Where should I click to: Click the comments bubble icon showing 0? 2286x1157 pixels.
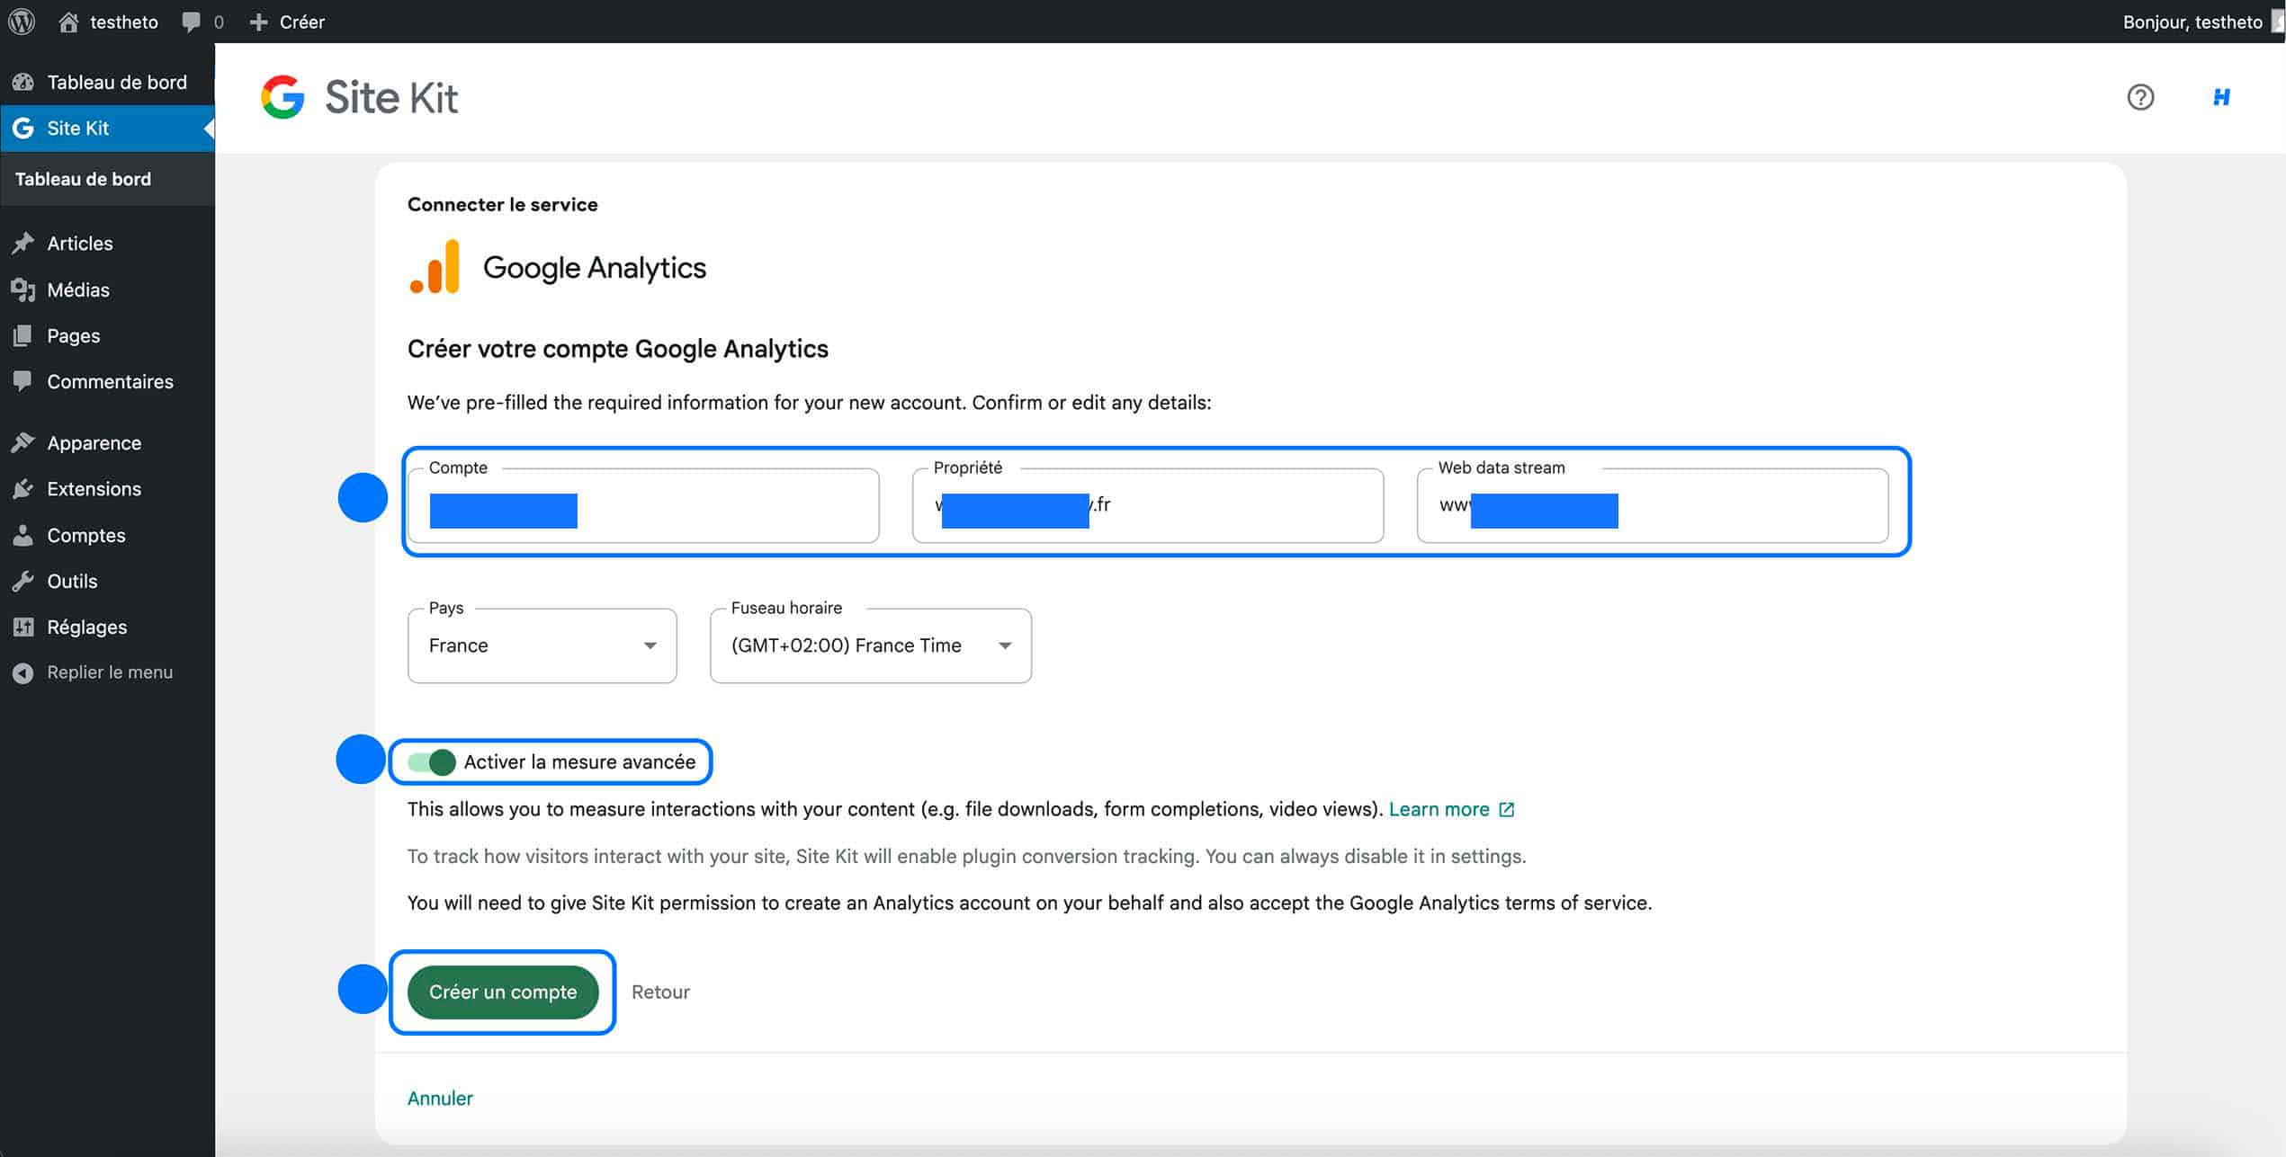[193, 21]
